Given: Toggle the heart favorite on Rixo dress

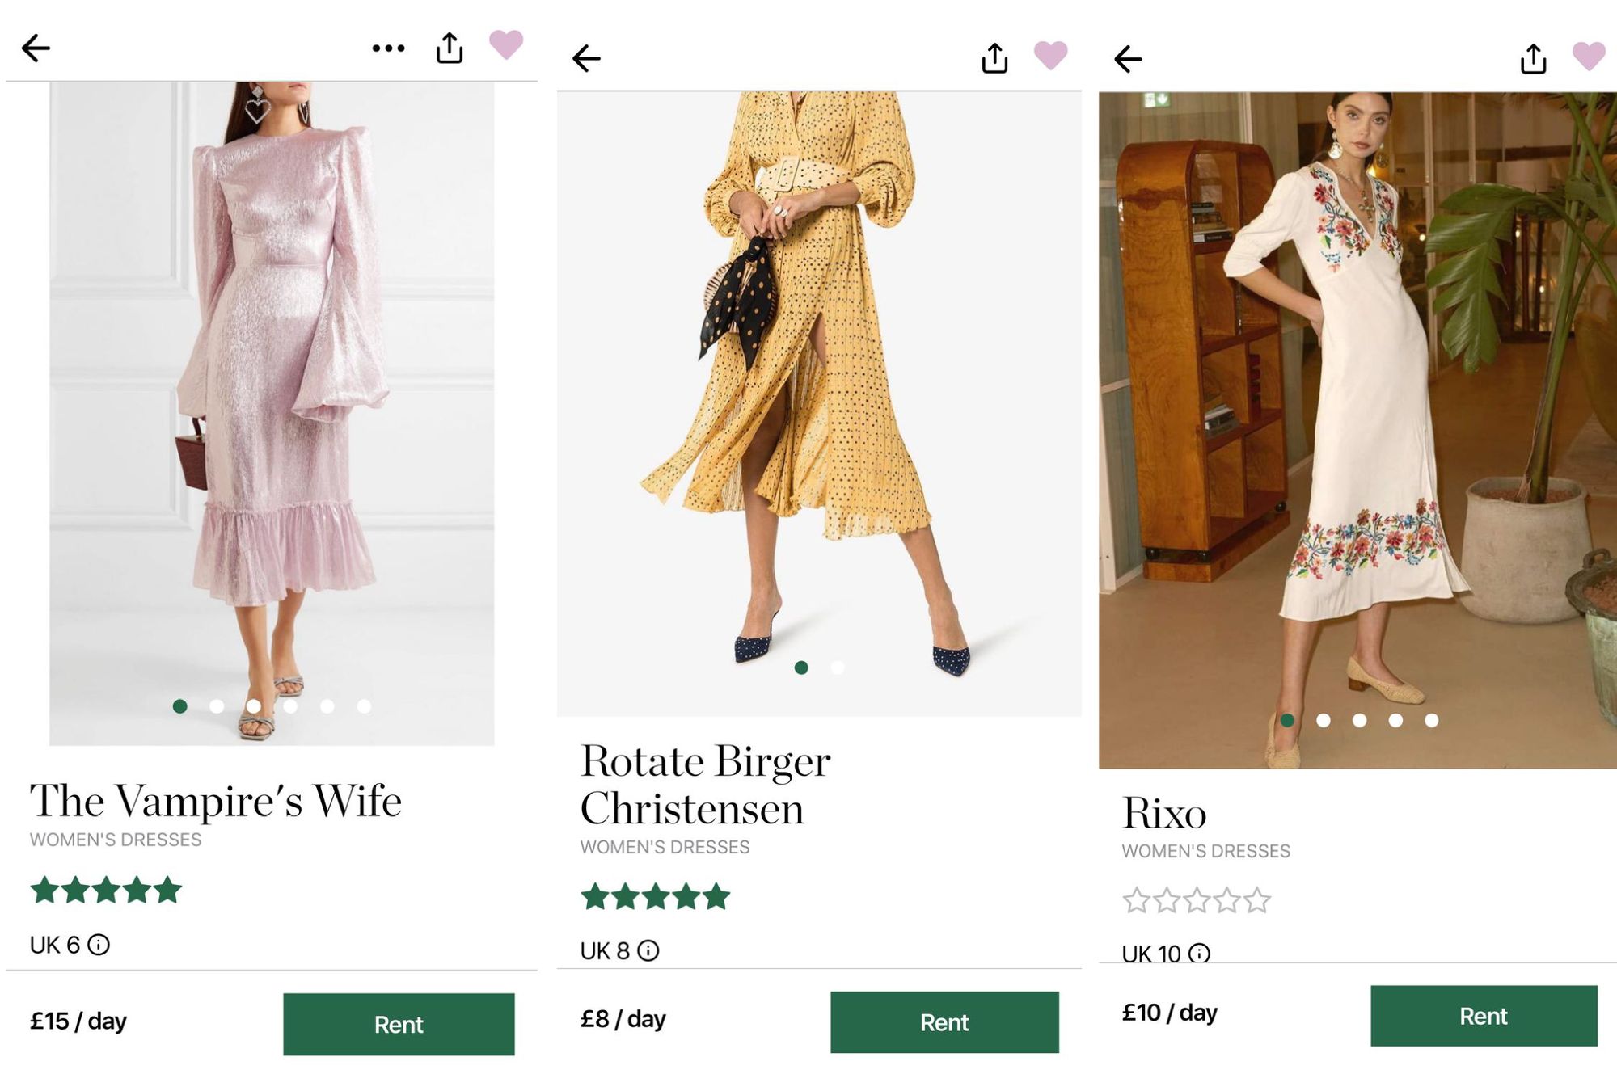Looking at the screenshot, I should 1589,57.
